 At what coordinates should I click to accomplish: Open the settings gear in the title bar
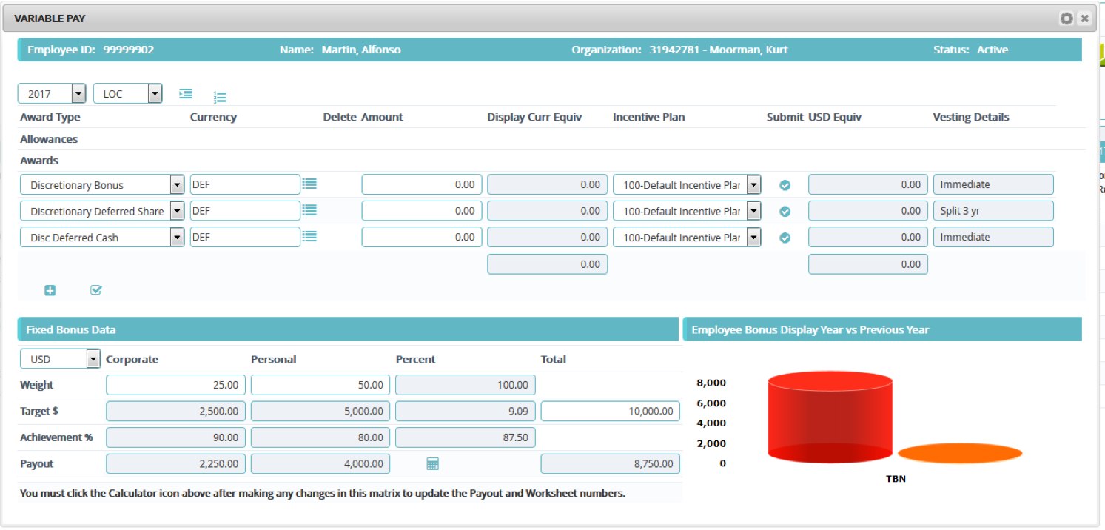[1066, 18]
